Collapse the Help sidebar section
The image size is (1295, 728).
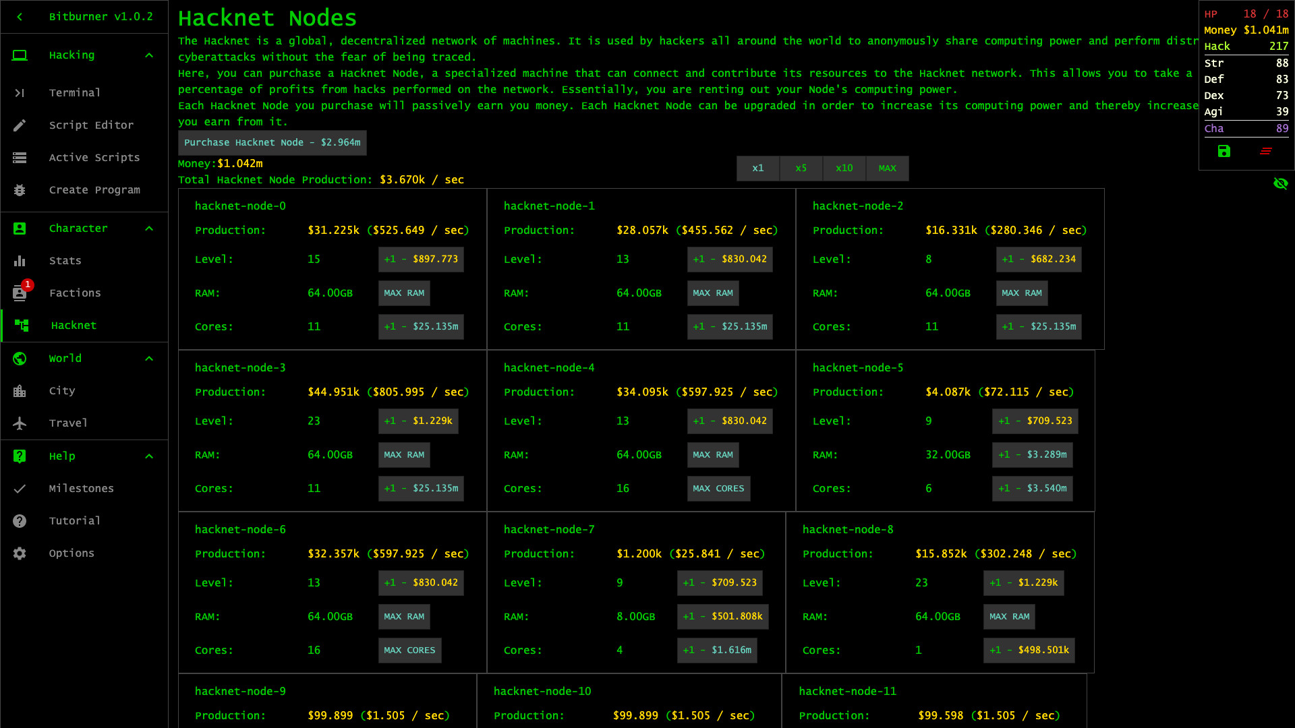point(149,456)
